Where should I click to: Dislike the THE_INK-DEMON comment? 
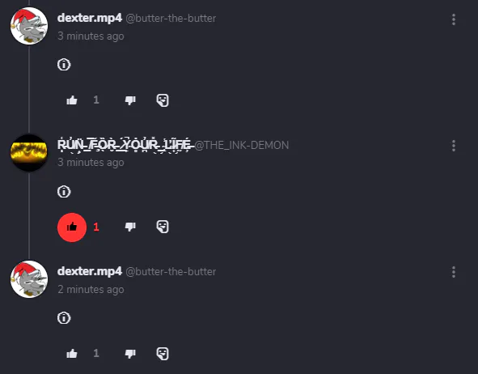click(130, 227)
